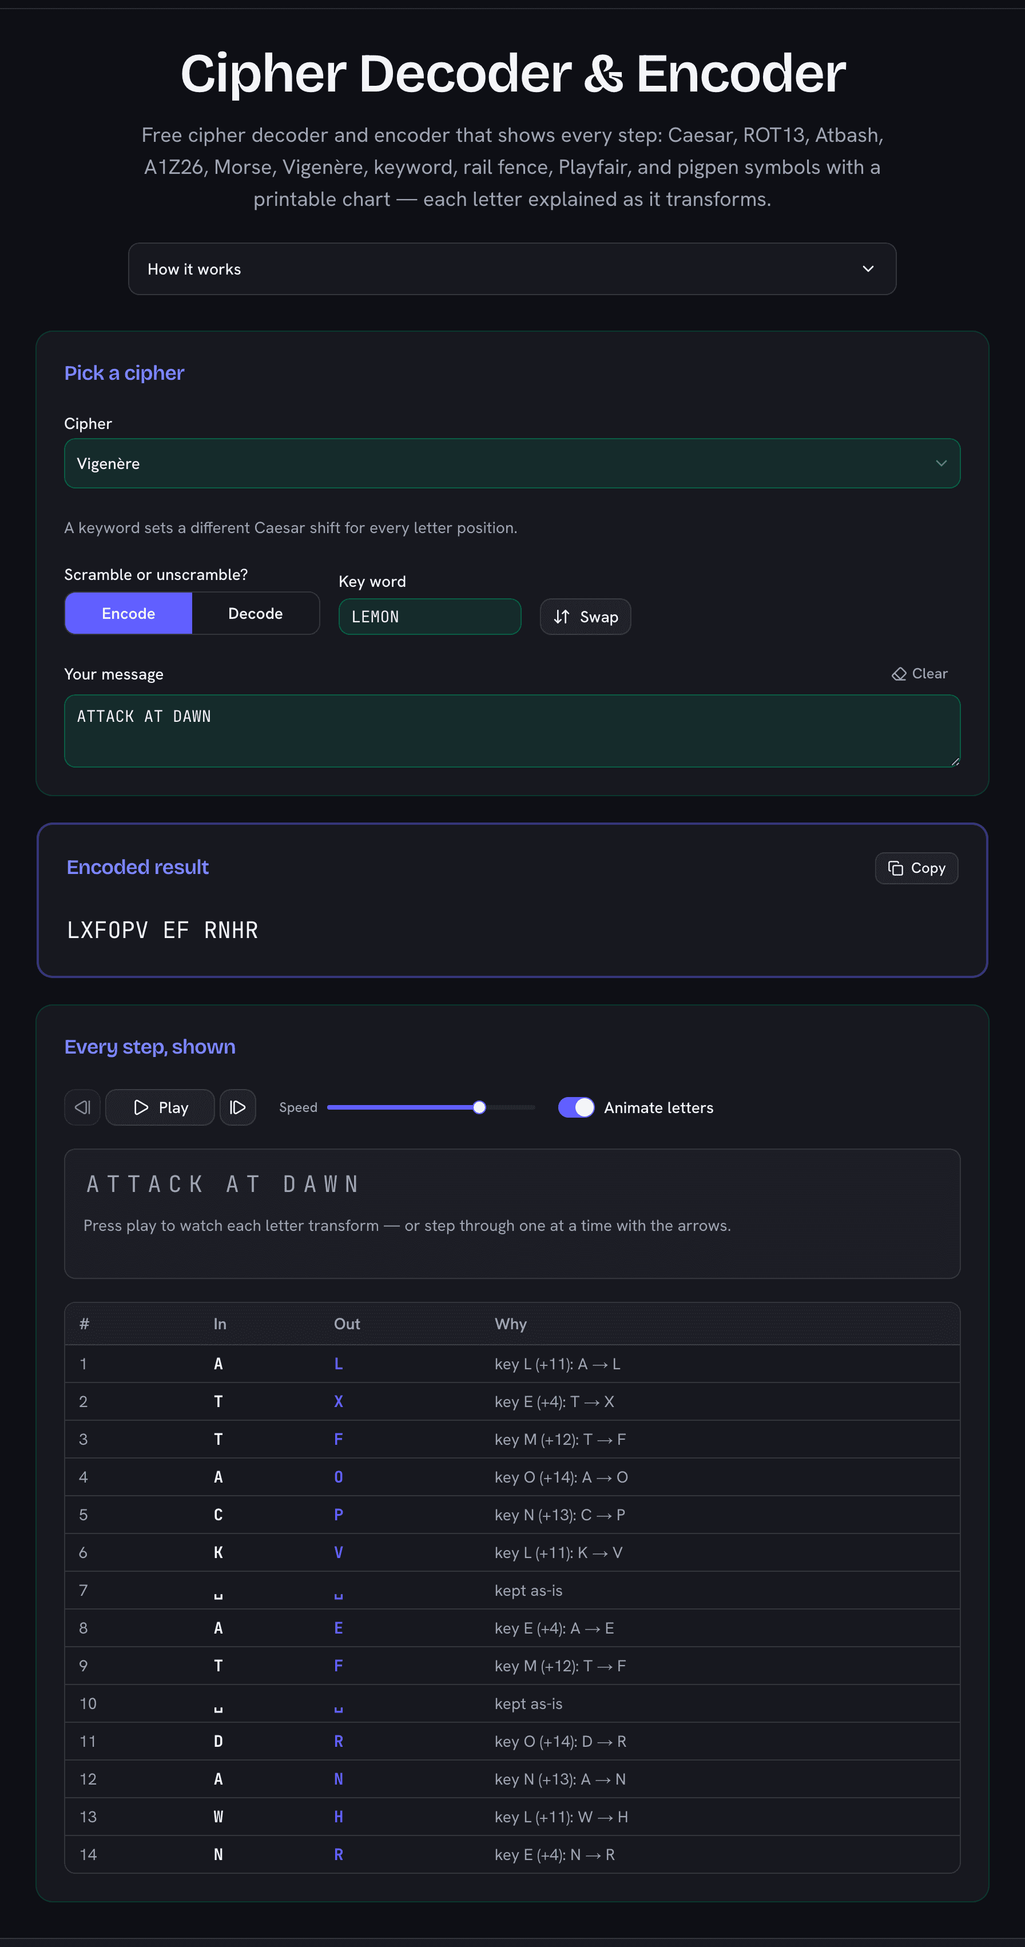
Task: Click the Out column header
Action: (347, 1324)
